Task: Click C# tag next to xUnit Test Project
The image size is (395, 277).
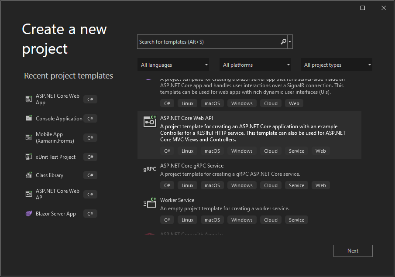Action: tap(90, 157)
